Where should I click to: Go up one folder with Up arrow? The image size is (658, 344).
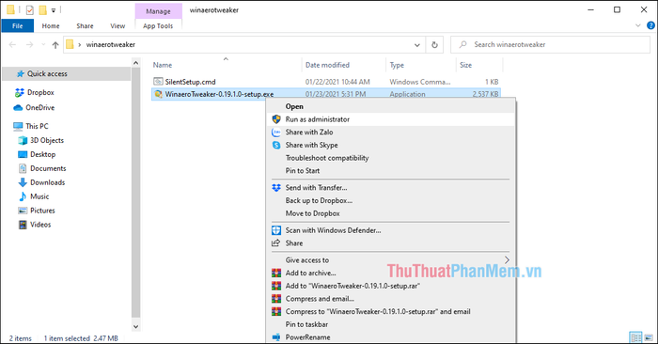pyautogui.click(x=55, y=45)
